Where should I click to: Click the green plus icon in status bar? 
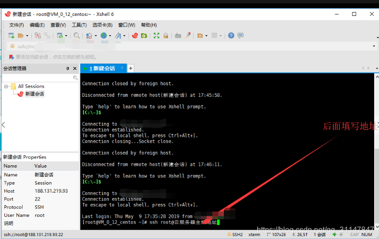click(x=335, y=234)
